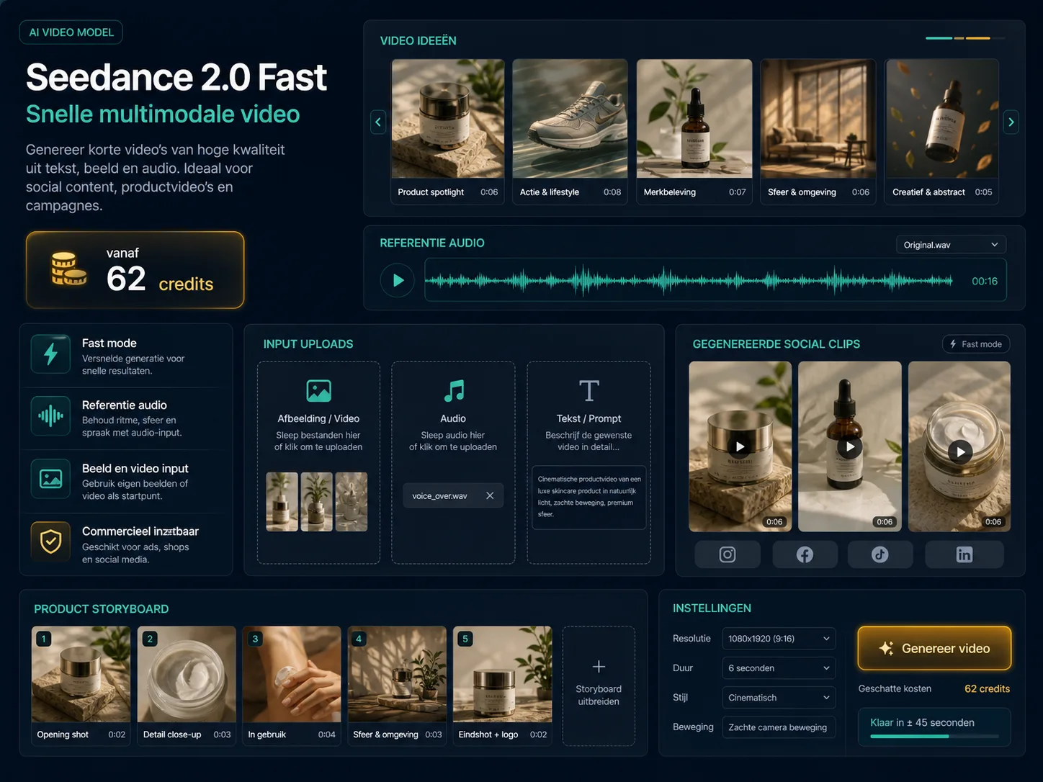Click the Referentie audio waveform icon
The image size is (1043, 782).
point(50,415)
